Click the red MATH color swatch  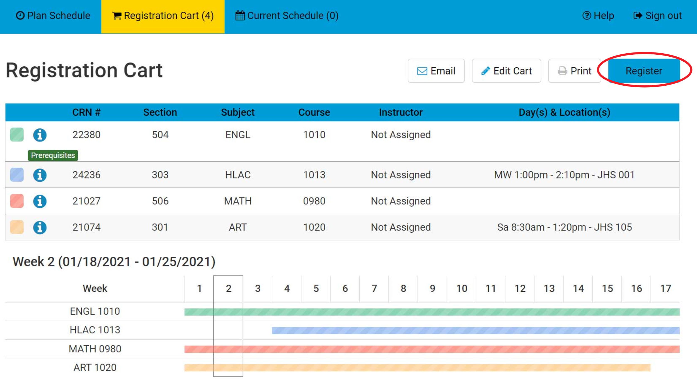(x=17, y=201)
